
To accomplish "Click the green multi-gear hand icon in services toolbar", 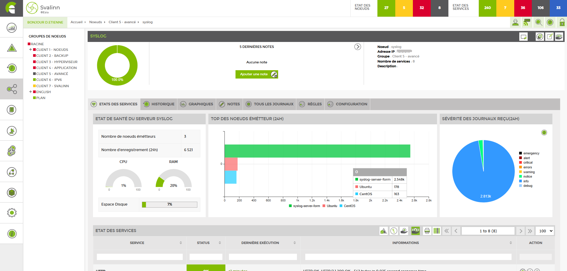I will [x=416, y=231].
